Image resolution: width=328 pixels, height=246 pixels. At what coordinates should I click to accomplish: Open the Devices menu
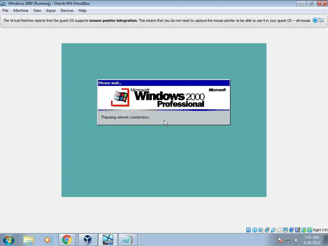(x=67, y=11)
